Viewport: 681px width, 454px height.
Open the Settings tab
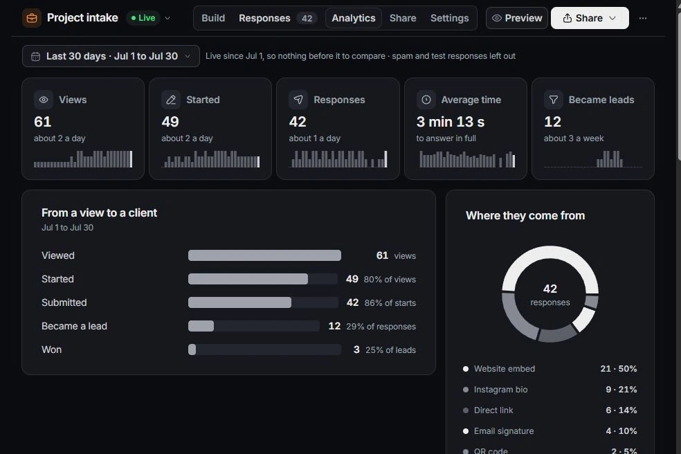point(450,18)
